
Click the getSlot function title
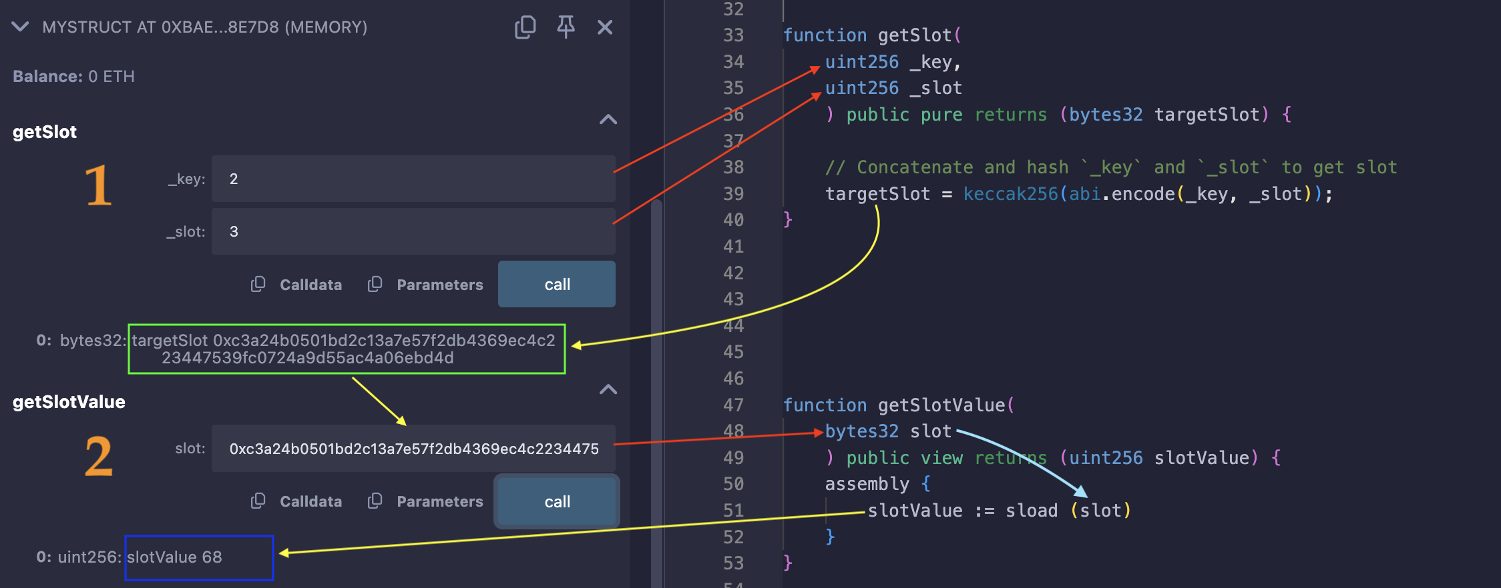pos(45,132)
